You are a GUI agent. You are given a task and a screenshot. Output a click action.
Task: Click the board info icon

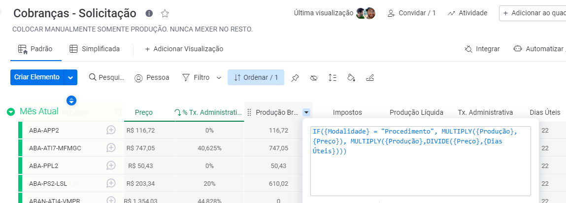tap(149, 13)
